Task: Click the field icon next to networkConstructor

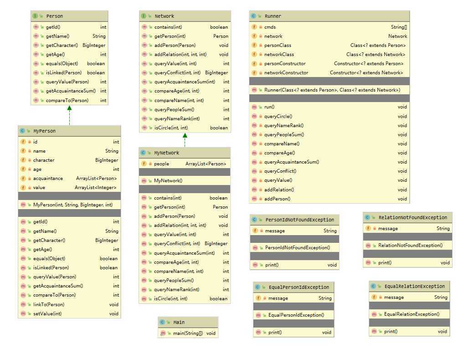Action: 254,72
